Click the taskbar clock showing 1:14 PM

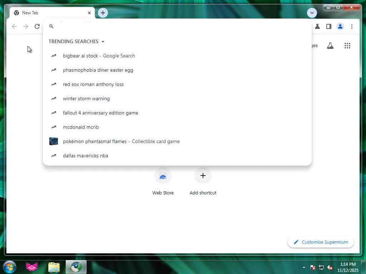[347, 267]
